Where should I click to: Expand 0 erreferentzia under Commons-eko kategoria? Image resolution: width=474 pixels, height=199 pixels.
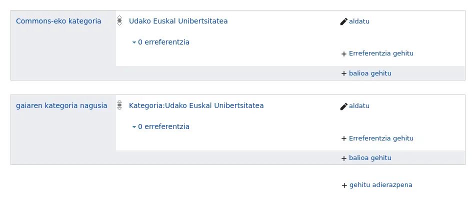coord(161,42)
